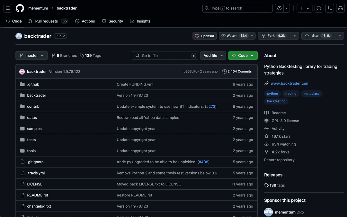Viewport: 347px width, 217px height.
Task: Expand the Fork options dropdown arrow
Action: coord(295,36)
